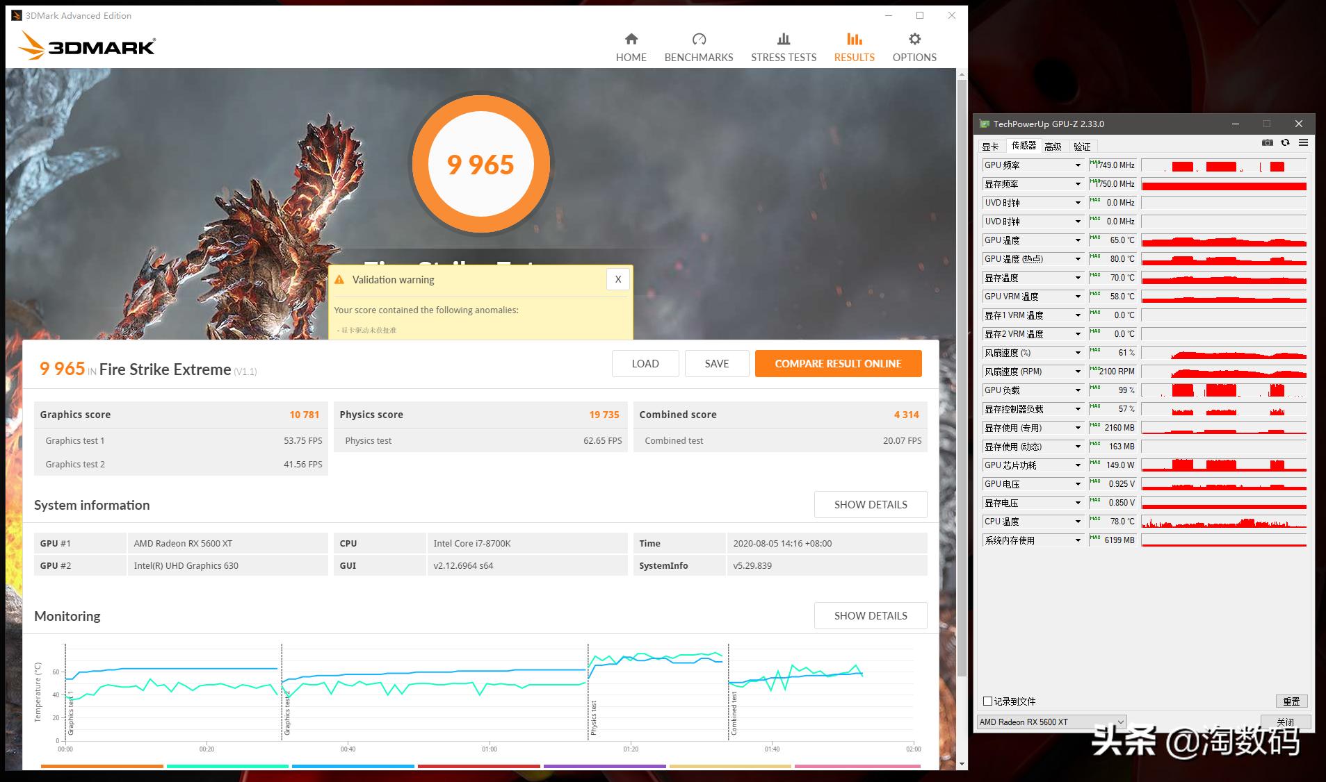Click the Monitoring SHOW DETAILS control
The width and height of the screenshot is (1326, 782).
click(870, 615)
